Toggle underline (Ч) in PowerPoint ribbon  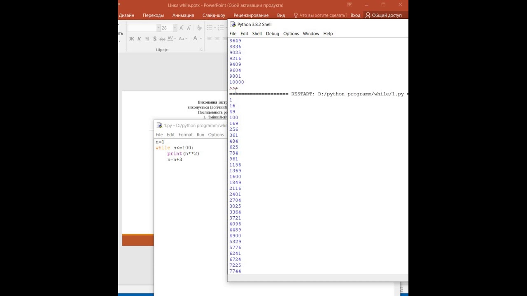147,39
